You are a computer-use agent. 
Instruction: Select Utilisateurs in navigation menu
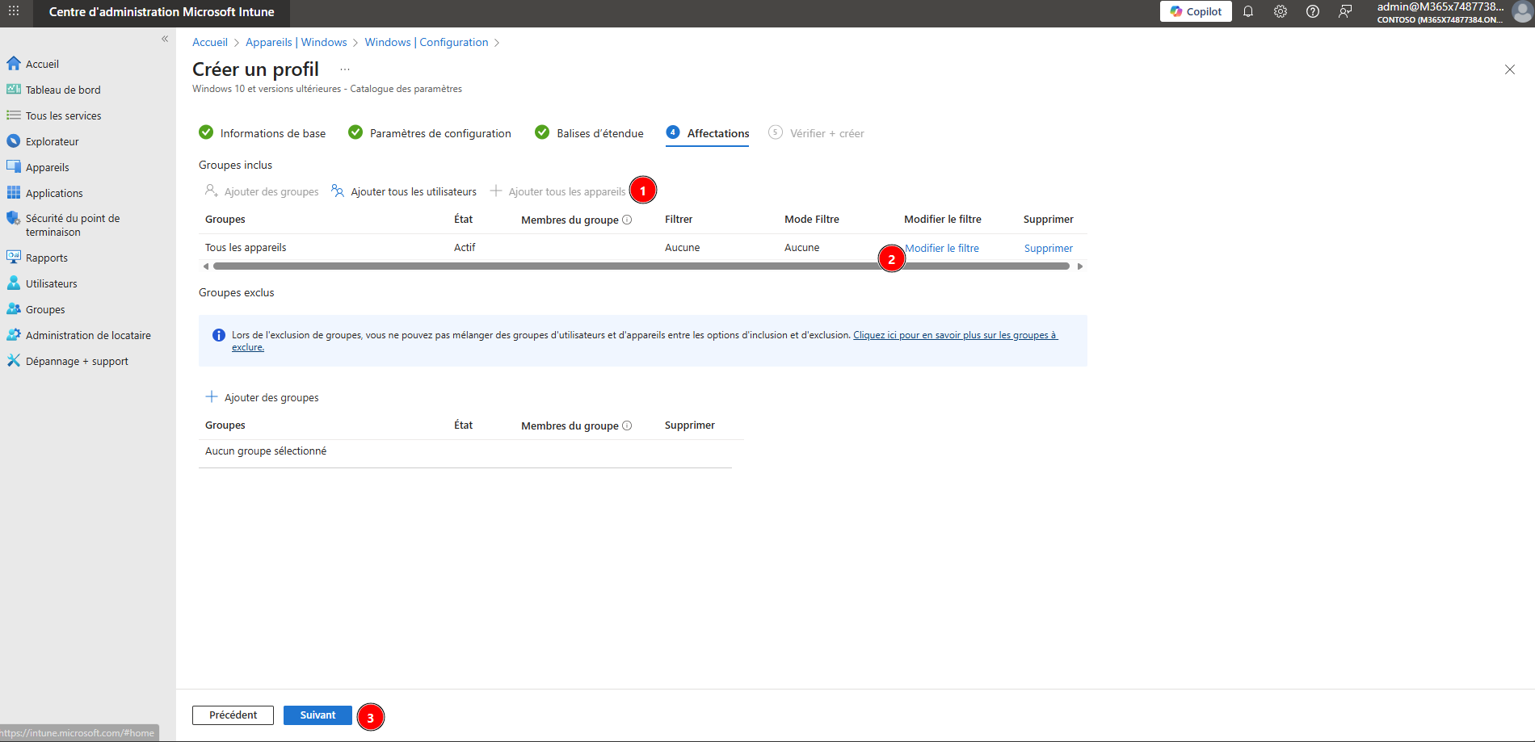(x=52, y=283)
